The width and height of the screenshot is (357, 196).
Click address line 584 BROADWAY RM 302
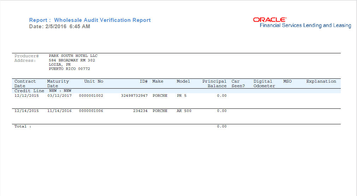point(72,60)
